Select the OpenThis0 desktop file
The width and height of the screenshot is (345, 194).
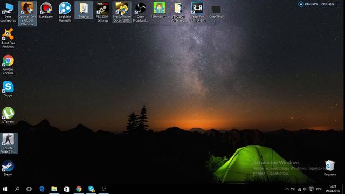(x=216, y=12)
